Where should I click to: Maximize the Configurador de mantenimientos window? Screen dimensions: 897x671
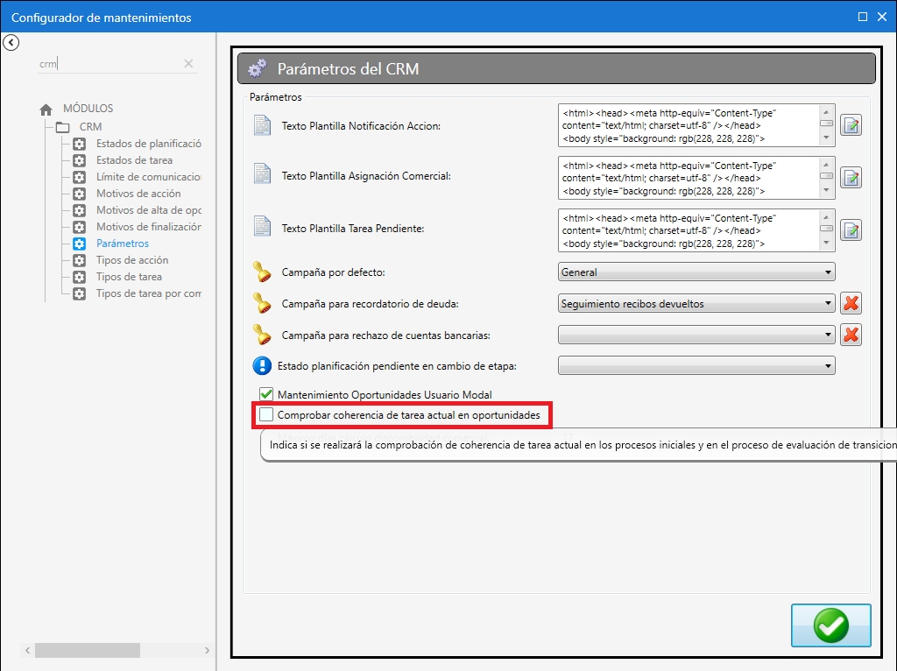[863, 17]
